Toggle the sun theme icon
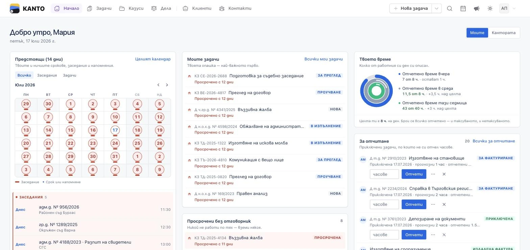Screen dimensions: 530x250 click(x=490, y=8)
